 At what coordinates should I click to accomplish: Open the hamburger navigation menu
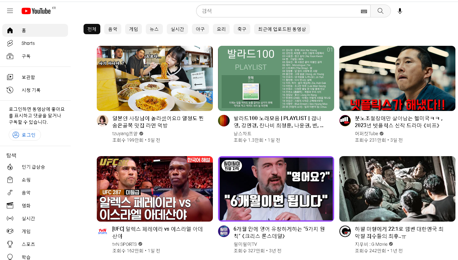(x=10, y=11)
